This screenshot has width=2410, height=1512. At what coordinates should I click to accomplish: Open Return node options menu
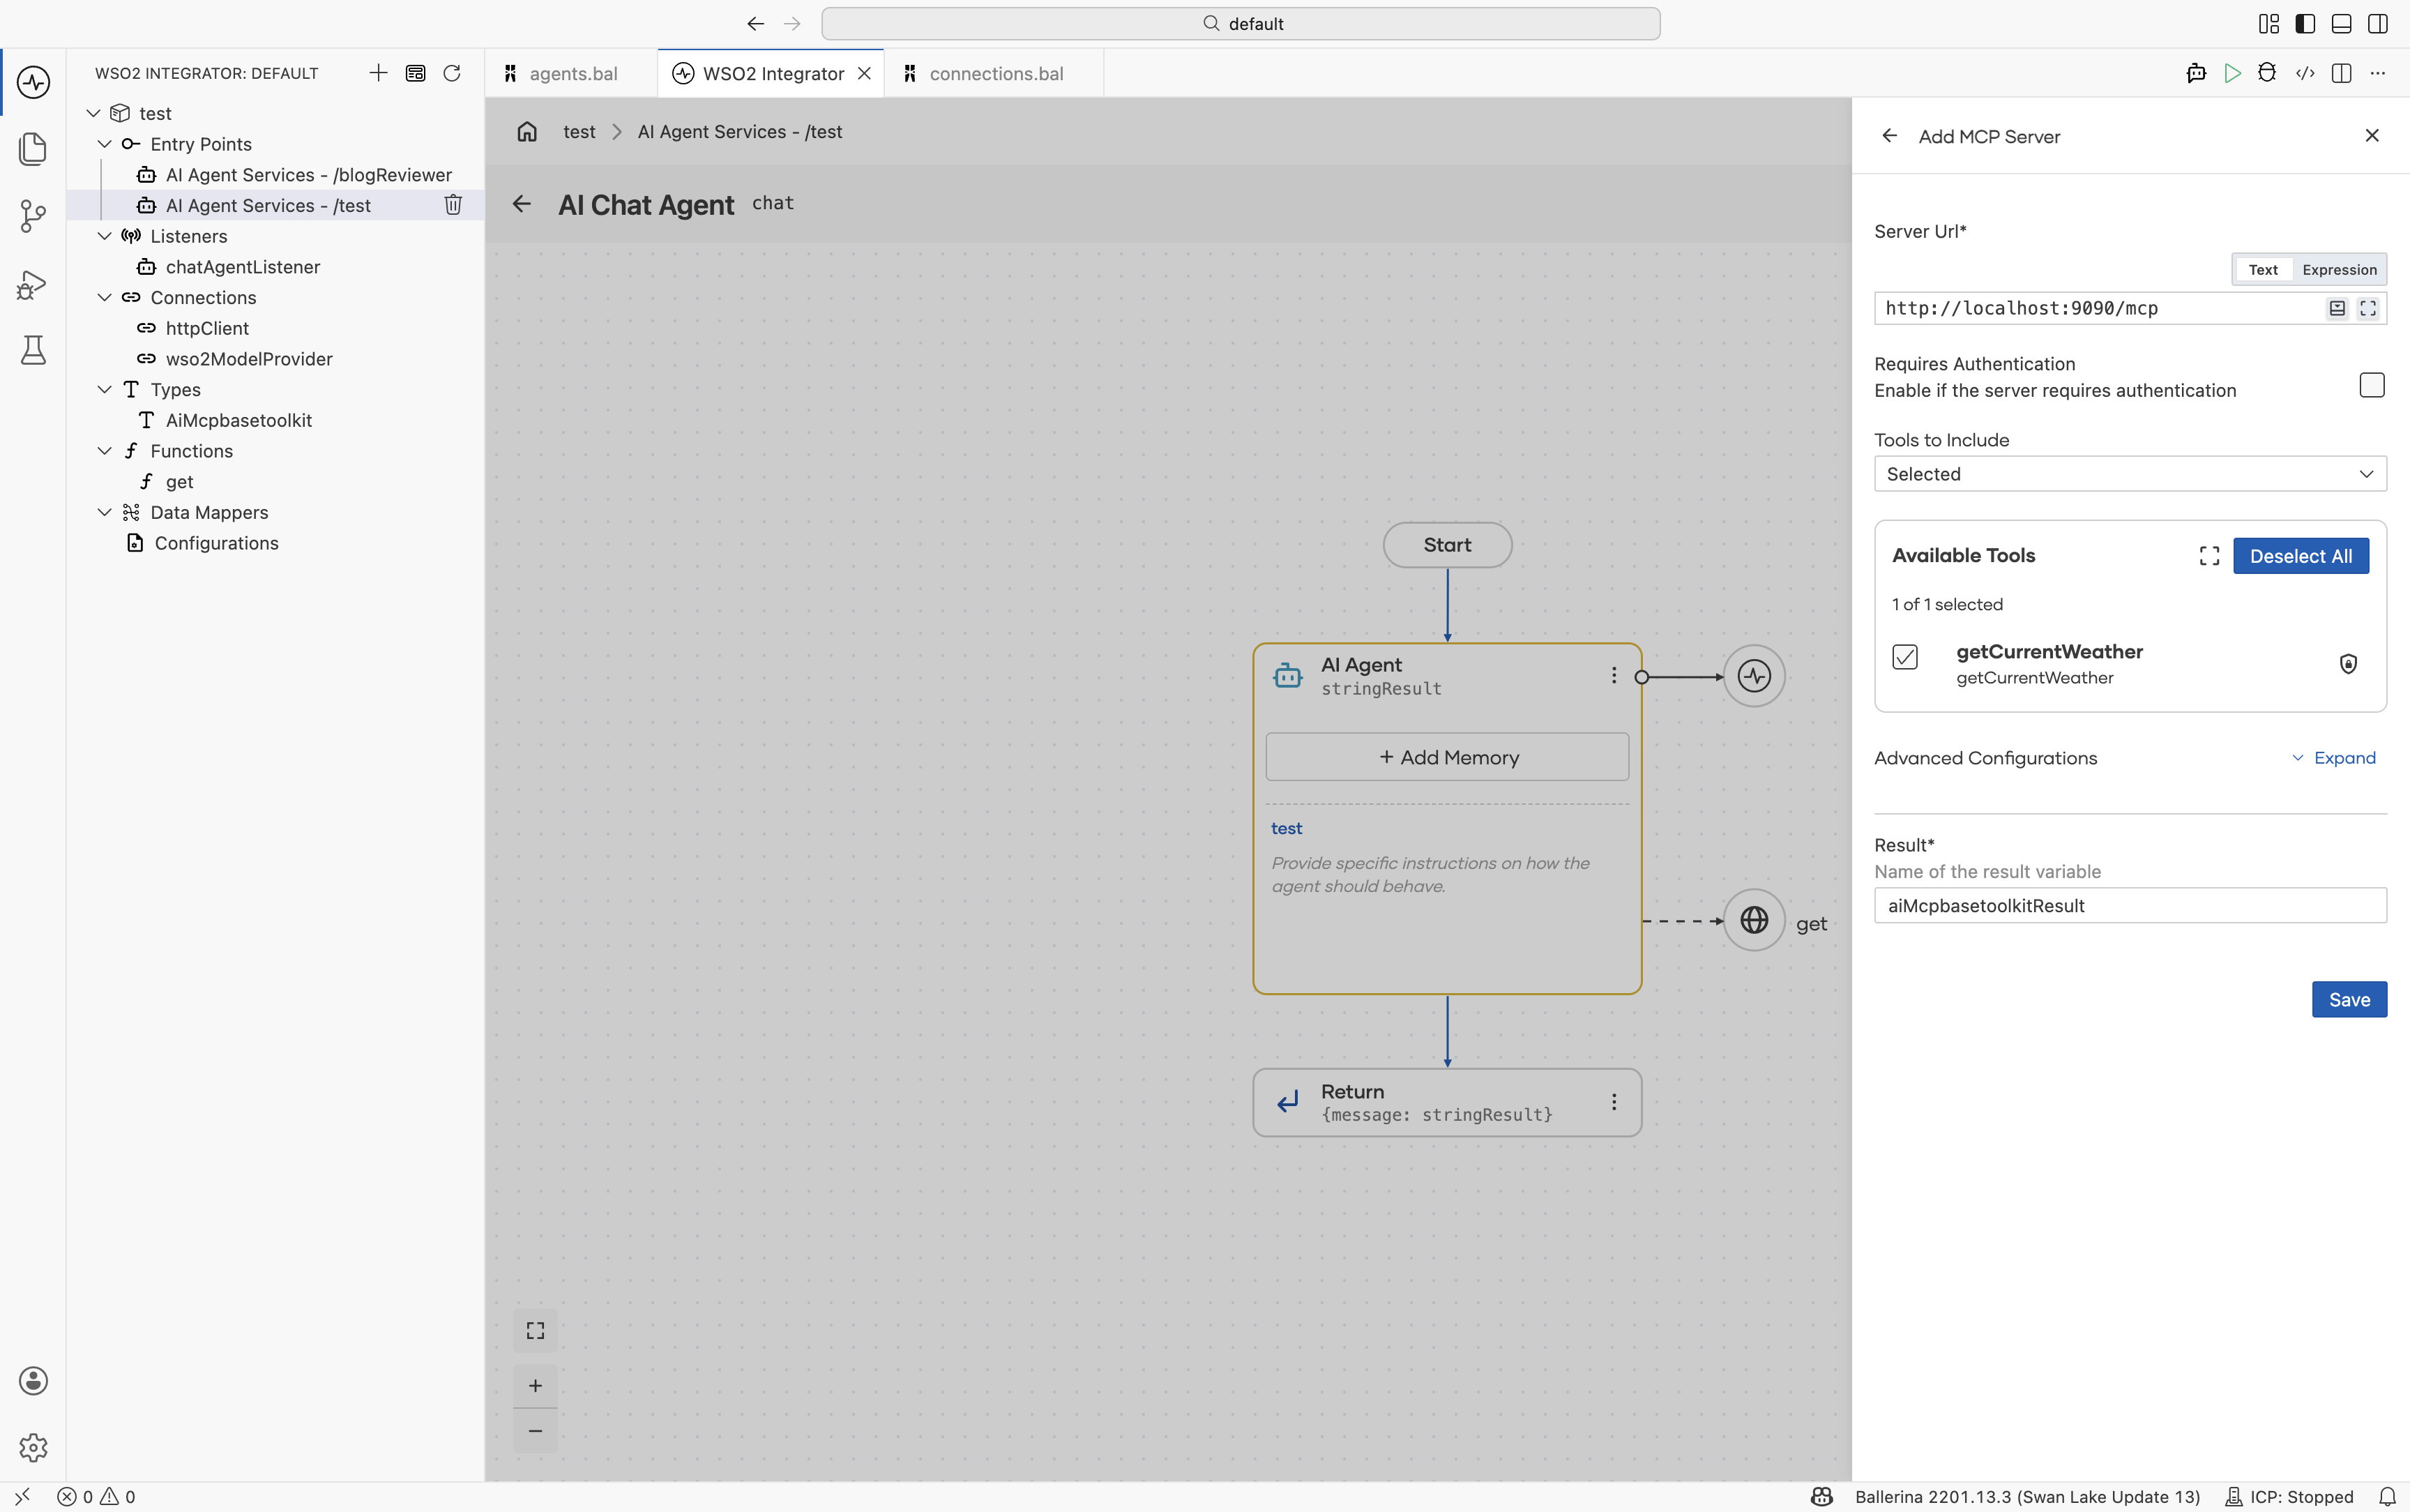[x=1614, y=1102]
